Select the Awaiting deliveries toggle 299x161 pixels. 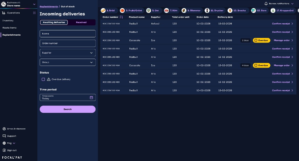click(x=54, y=22)
